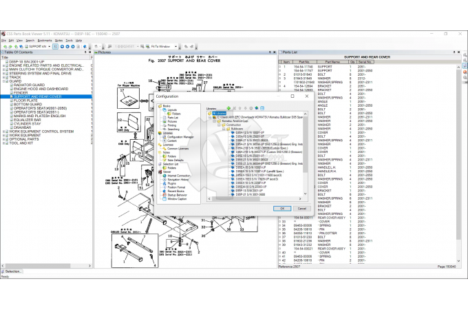Select Recent Books in Configuration tree
Screen dimensions: 468x310
(x=176, y=191)
